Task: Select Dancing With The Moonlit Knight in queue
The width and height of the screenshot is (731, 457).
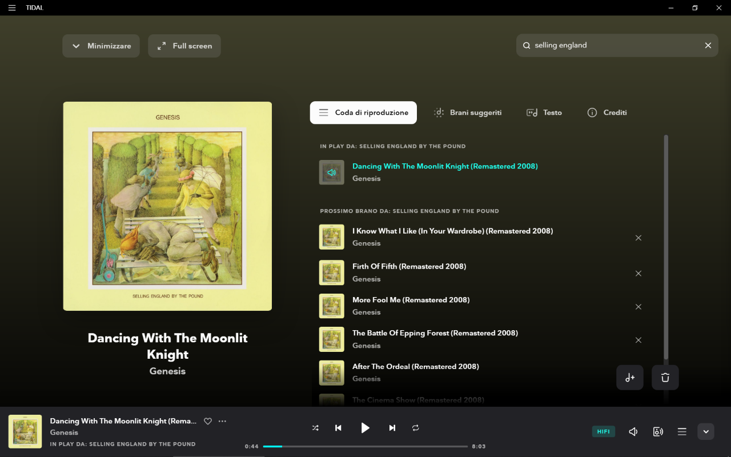Action: (x=445, y=166)
